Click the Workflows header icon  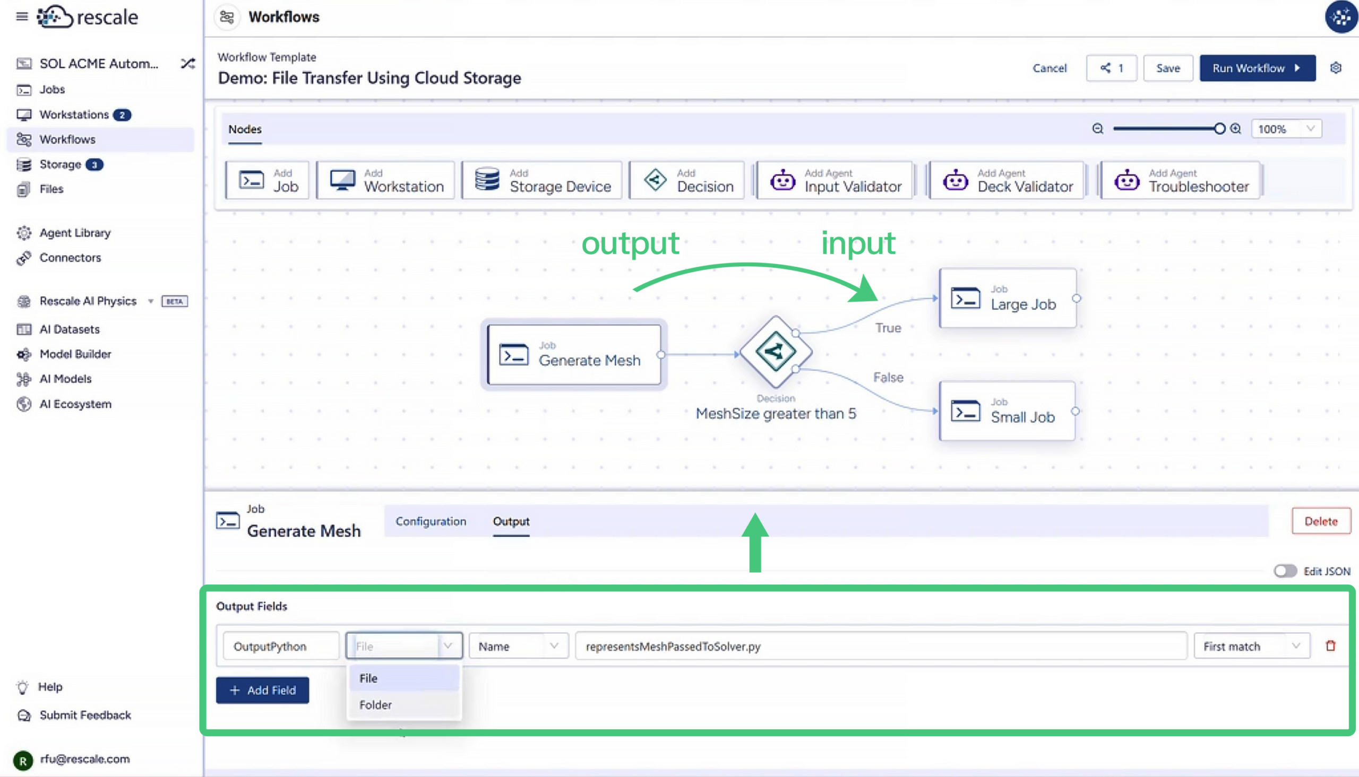pos(227,17)
